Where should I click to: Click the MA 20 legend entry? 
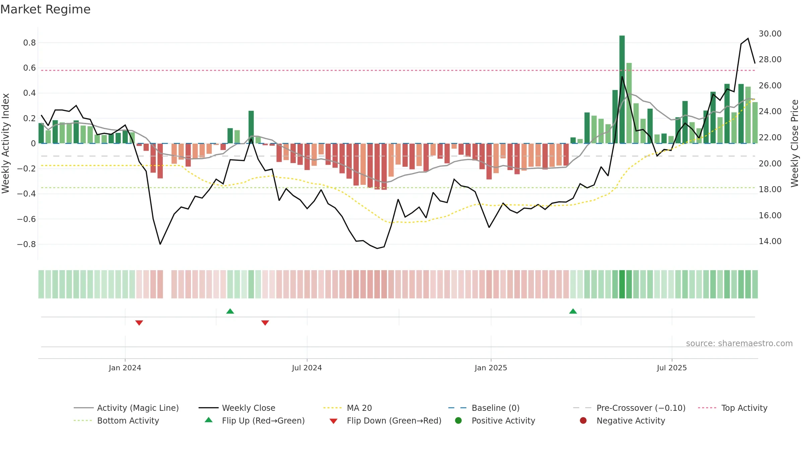[x=347, y=408]
